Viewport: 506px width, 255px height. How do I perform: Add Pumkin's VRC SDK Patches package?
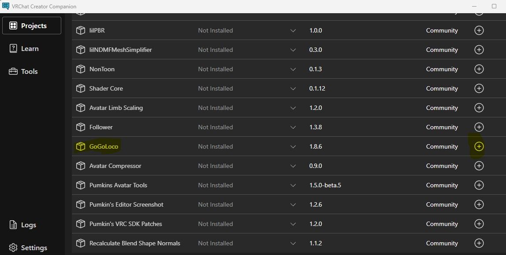[x=479, y=223]
